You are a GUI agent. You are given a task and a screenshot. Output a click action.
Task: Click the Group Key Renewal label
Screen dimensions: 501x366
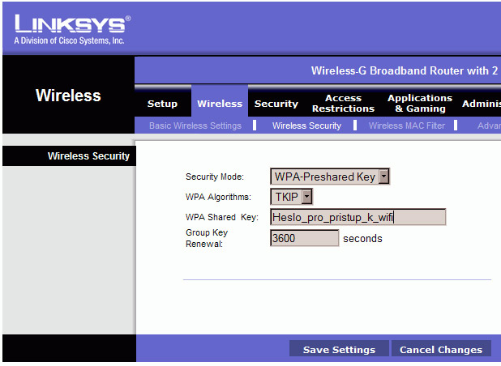(x=207, y=238)
